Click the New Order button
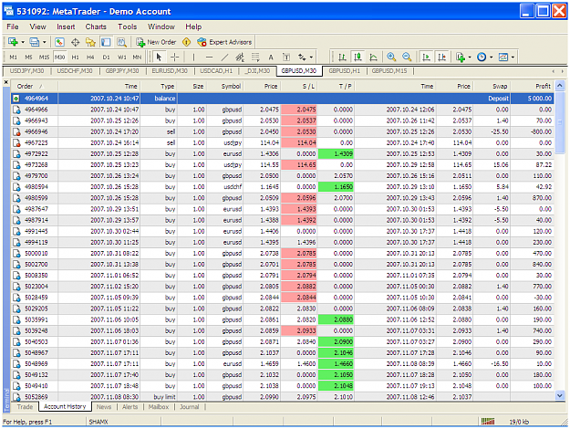The width and height of the screenshot is (570, 429). [156, 42]
